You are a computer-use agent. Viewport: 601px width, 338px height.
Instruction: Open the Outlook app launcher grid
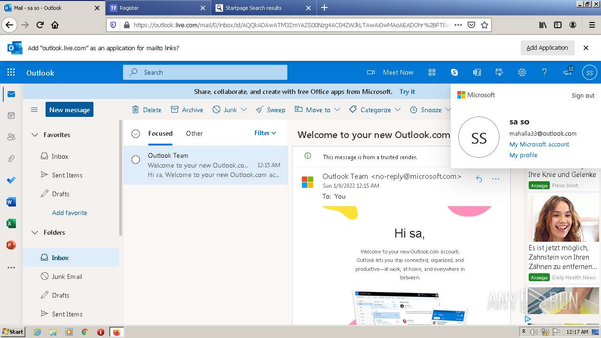coord(11,72)
